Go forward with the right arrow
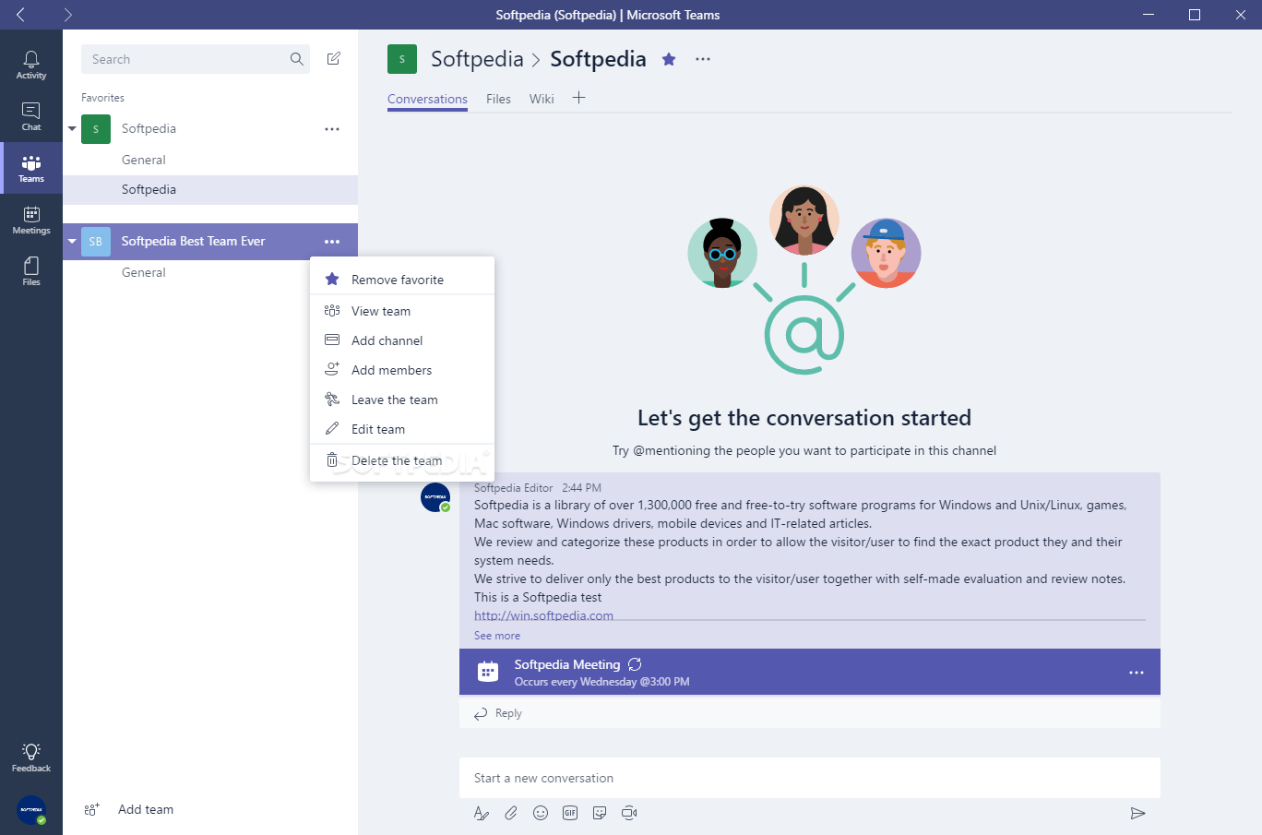The width and height of the screenshot is (1262, 835). (67, 15)
